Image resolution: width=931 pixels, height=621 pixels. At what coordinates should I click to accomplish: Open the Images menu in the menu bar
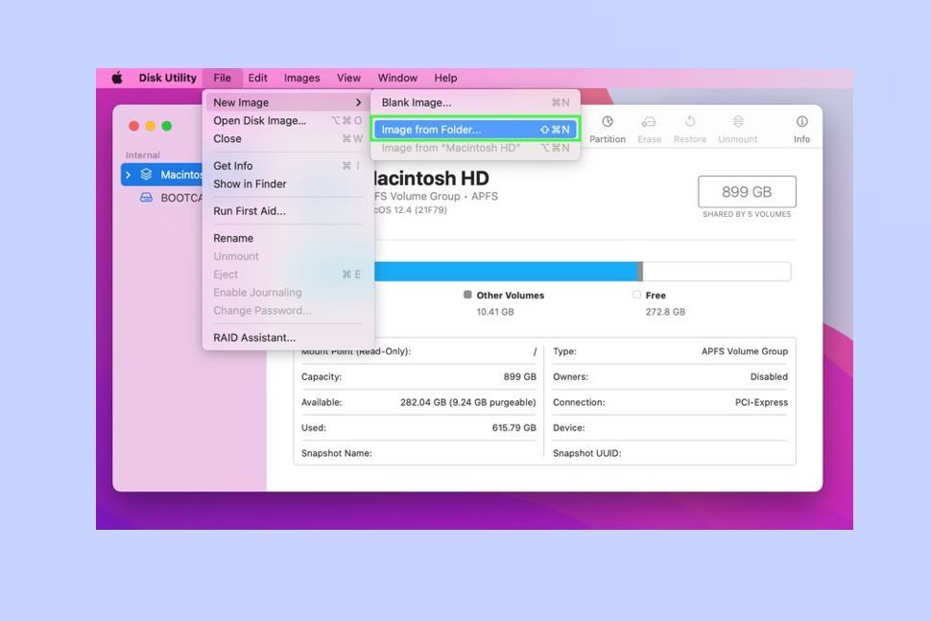(301, 78)
